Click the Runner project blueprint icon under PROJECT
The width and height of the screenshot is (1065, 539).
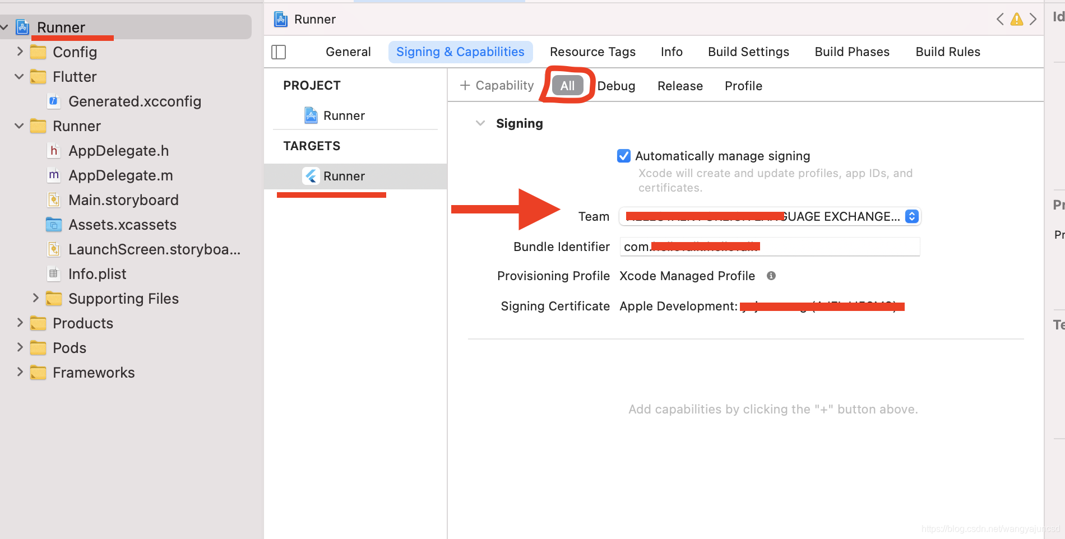[x=311, y=115]
